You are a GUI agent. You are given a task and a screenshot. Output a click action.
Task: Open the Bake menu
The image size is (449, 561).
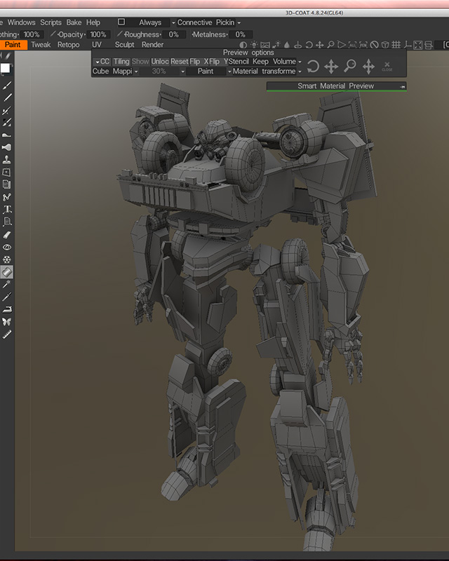74,22
